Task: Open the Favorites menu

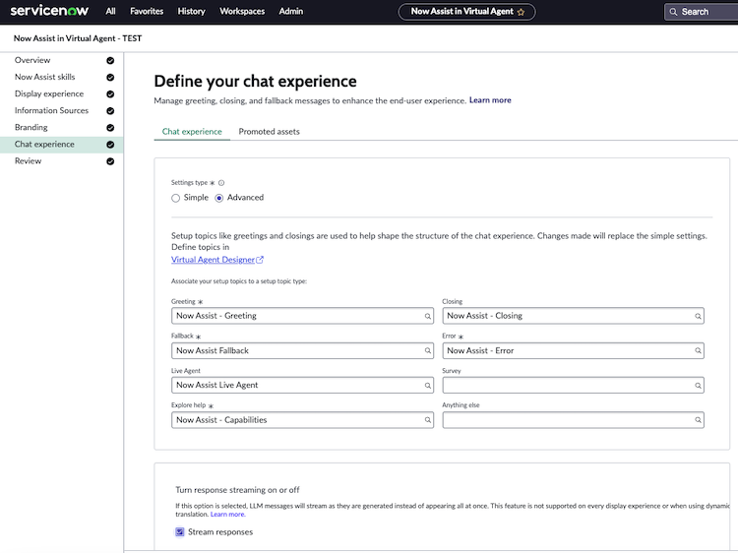Action: [147, 11]
